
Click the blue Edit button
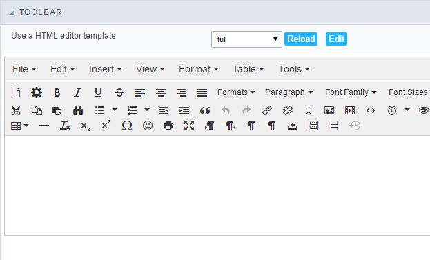point(336,39)
